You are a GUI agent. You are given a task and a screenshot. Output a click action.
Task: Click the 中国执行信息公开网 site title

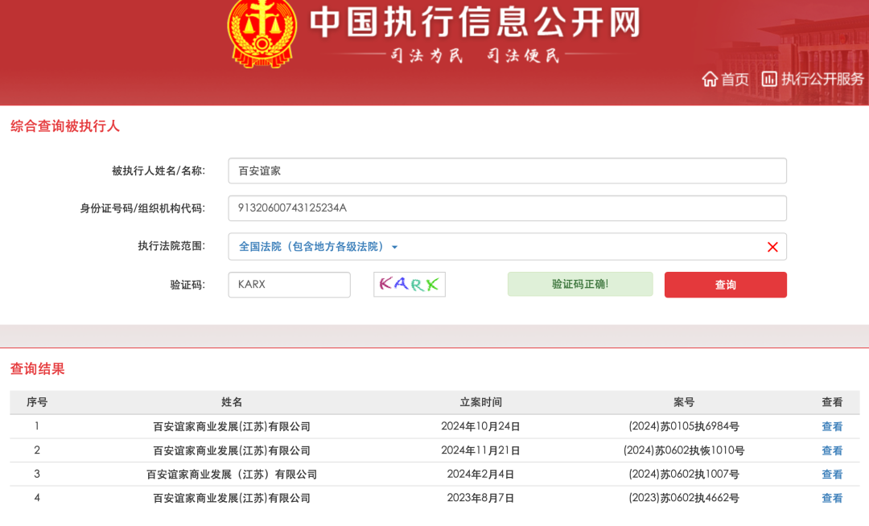(475, 23)
